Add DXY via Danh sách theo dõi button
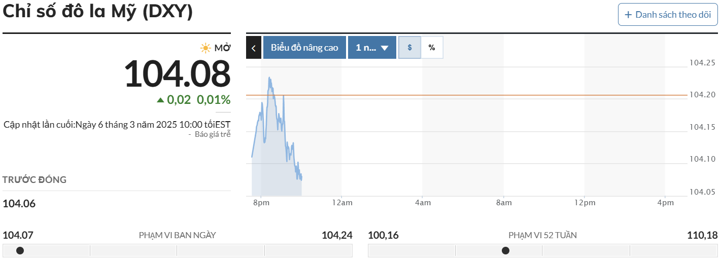Image resolution: width=721 pixels, height=262 pixels. pyautogui.click(x=667, y=14)
